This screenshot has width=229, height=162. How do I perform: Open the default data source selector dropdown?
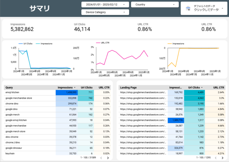(x=223, y=8)
